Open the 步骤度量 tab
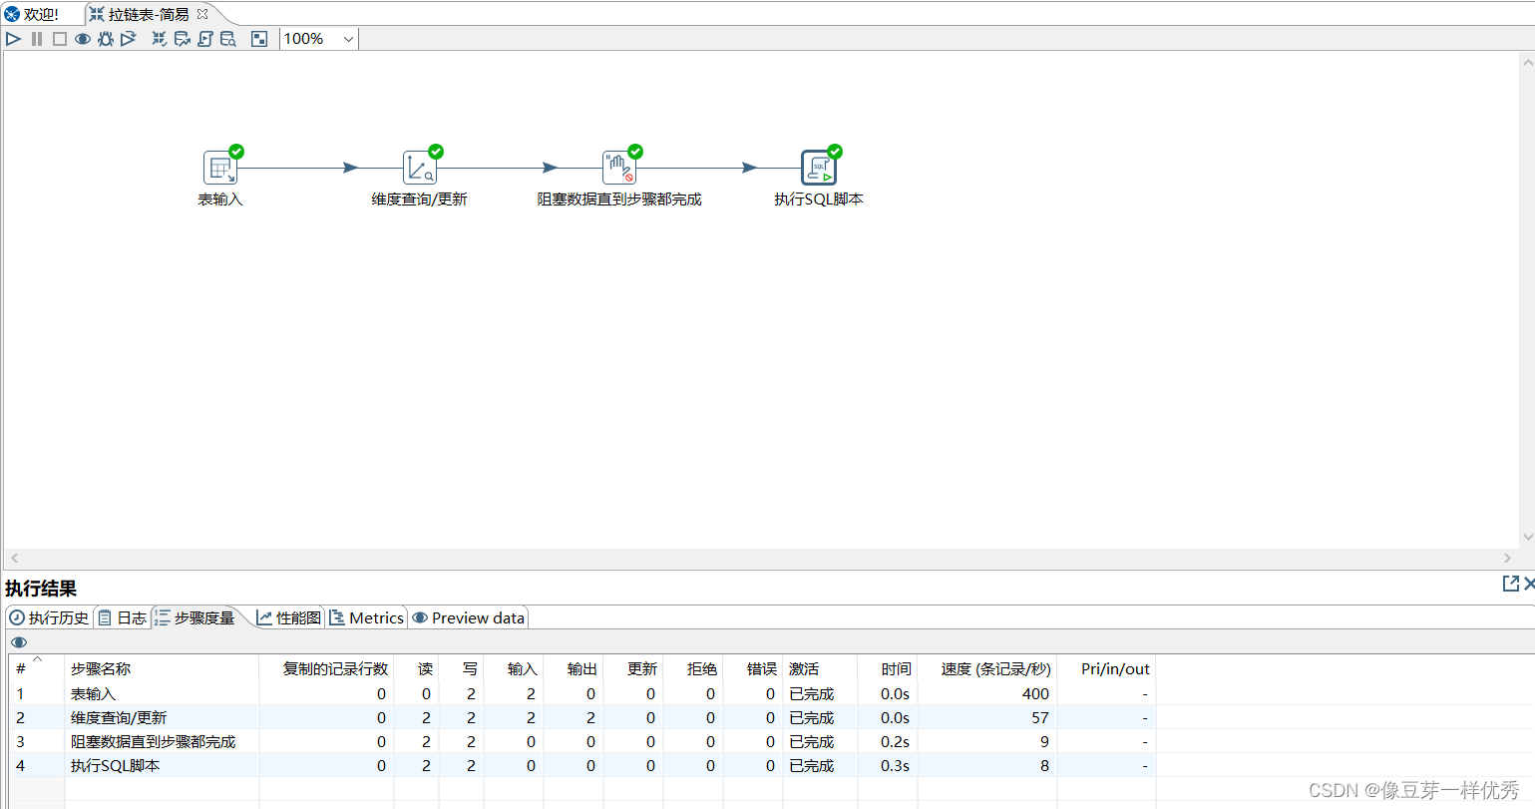Screen dimensions: 1535x809 [x=195, y=617]
